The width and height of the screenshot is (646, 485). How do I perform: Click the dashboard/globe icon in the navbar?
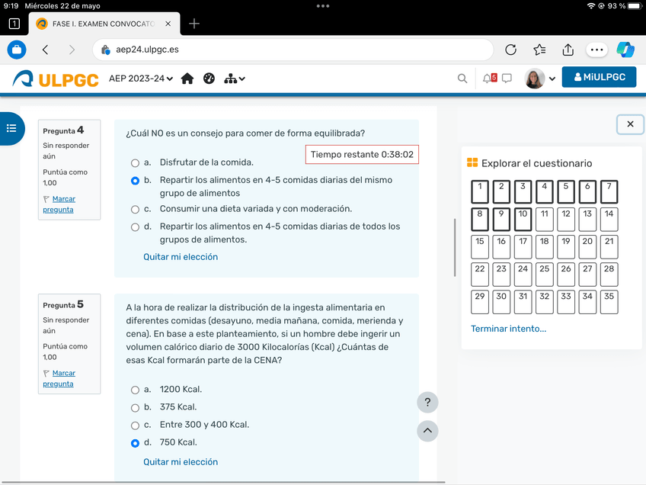pyautogui.click(x=209, y=78)
